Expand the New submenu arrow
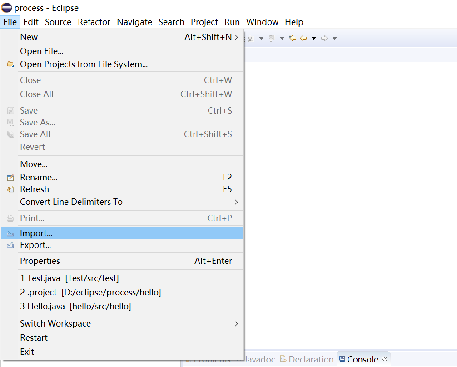This screenshot has width=457, height=367. point(236,37)
